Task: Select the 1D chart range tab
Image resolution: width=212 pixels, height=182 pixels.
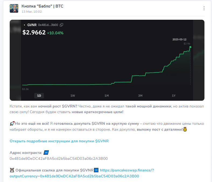Action: pos(39,96)
